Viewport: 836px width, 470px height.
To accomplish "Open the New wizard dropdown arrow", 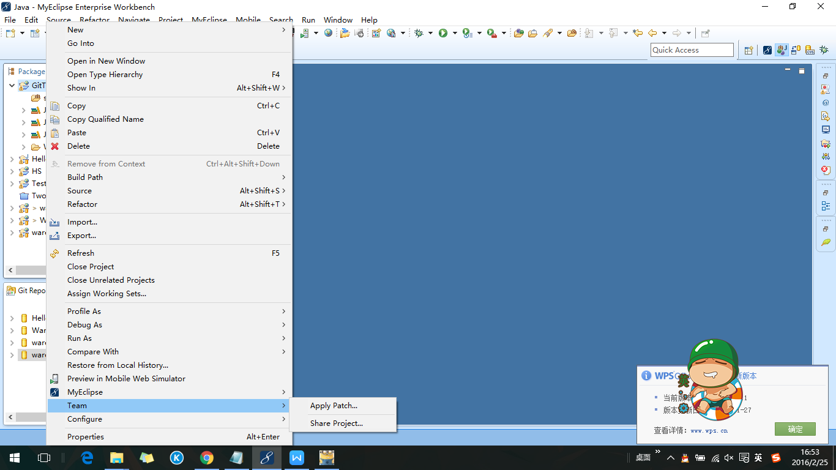I will (x=22, y=33).
